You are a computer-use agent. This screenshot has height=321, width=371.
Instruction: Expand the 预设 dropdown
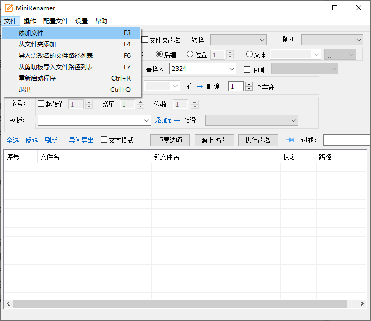pos(252,120)
